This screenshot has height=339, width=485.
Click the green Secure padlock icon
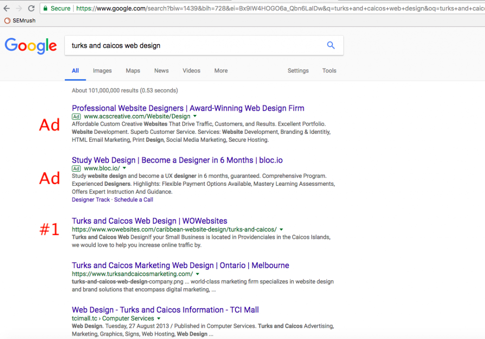45,9
